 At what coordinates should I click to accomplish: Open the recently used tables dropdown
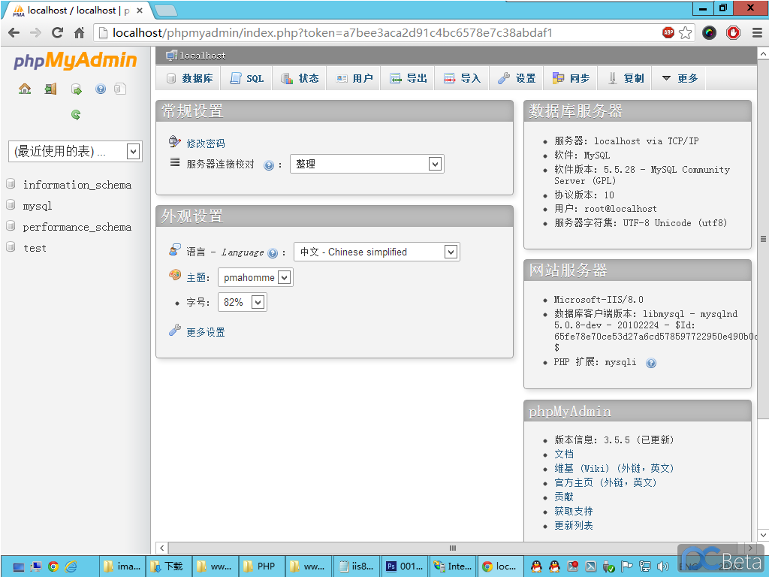[74, 151]
